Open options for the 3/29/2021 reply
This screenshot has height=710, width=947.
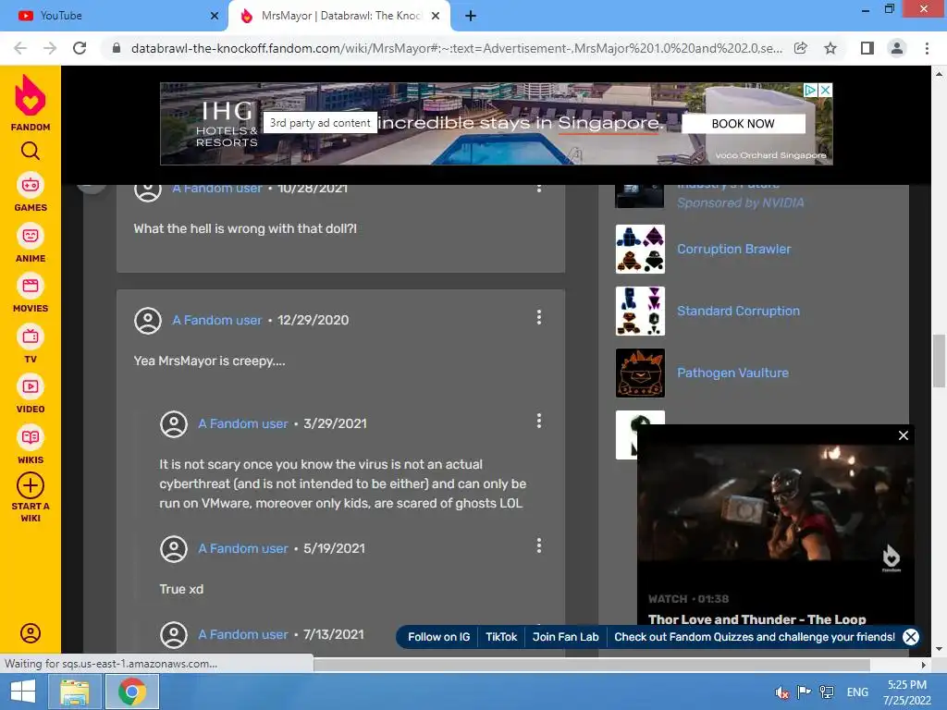click(x=539, y=421)
